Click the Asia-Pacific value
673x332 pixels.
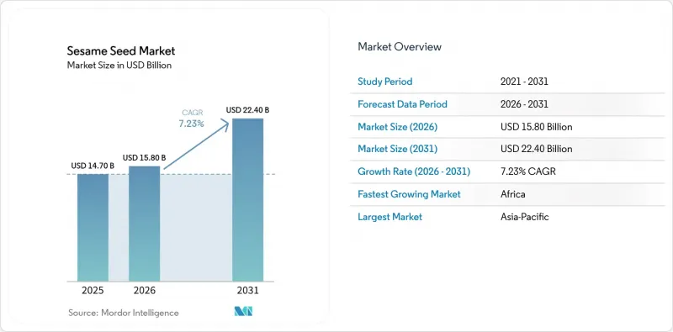[524, 217]
